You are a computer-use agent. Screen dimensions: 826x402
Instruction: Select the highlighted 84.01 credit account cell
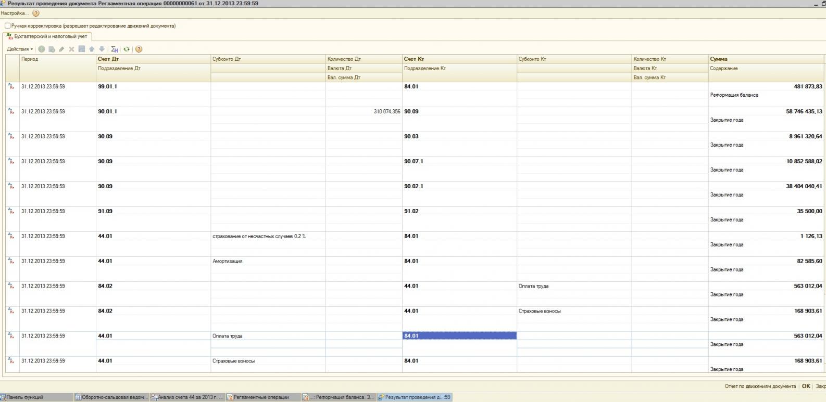(x=459, y=336)
